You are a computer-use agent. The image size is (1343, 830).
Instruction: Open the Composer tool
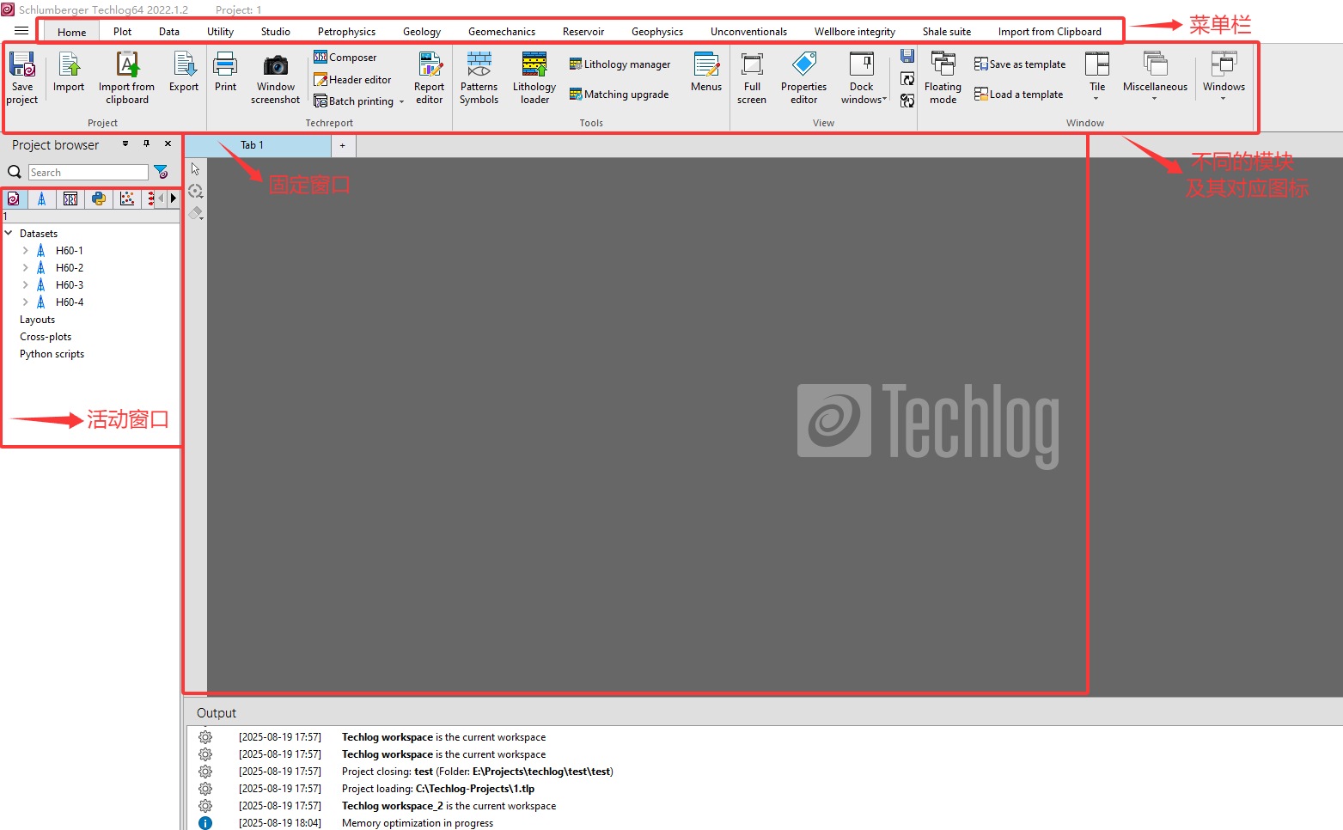point(345,58)
